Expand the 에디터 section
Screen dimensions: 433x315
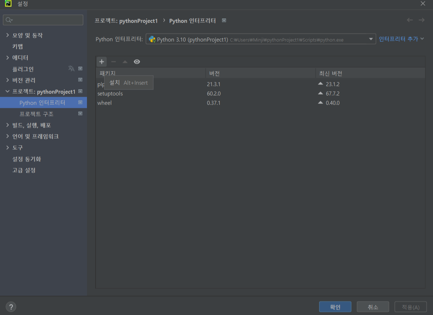click(8, 58)
